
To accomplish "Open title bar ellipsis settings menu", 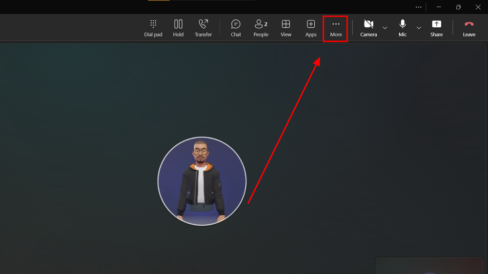I will [x=418, y=7].
